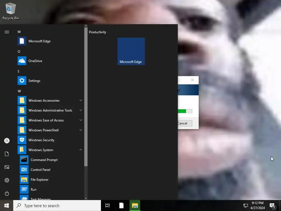Viewport: 281px width, 211px height.
Task: Open the Action Center notifications icon
Action: [x=272, y=206]
